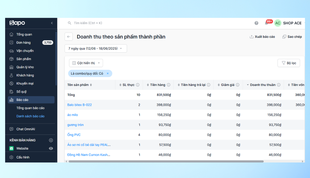Click the back arrow beside the report title
Screen dimensions: 310x178
tap(69, 37)
